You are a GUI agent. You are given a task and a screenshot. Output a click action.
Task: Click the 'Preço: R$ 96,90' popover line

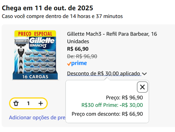click(x=124, y=97)
